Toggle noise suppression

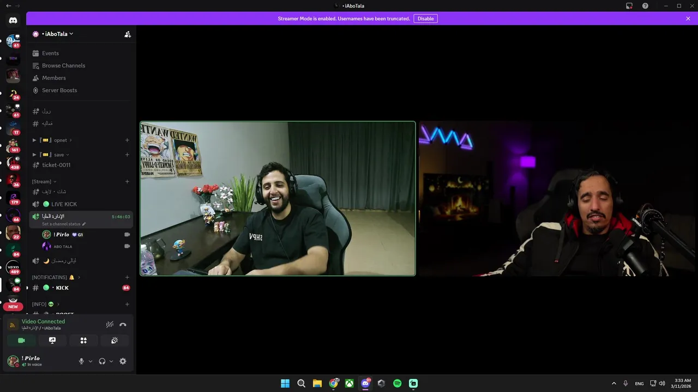pos(110,324)
